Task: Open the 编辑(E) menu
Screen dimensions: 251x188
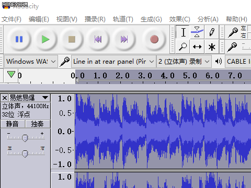Action: coord(39,19)
